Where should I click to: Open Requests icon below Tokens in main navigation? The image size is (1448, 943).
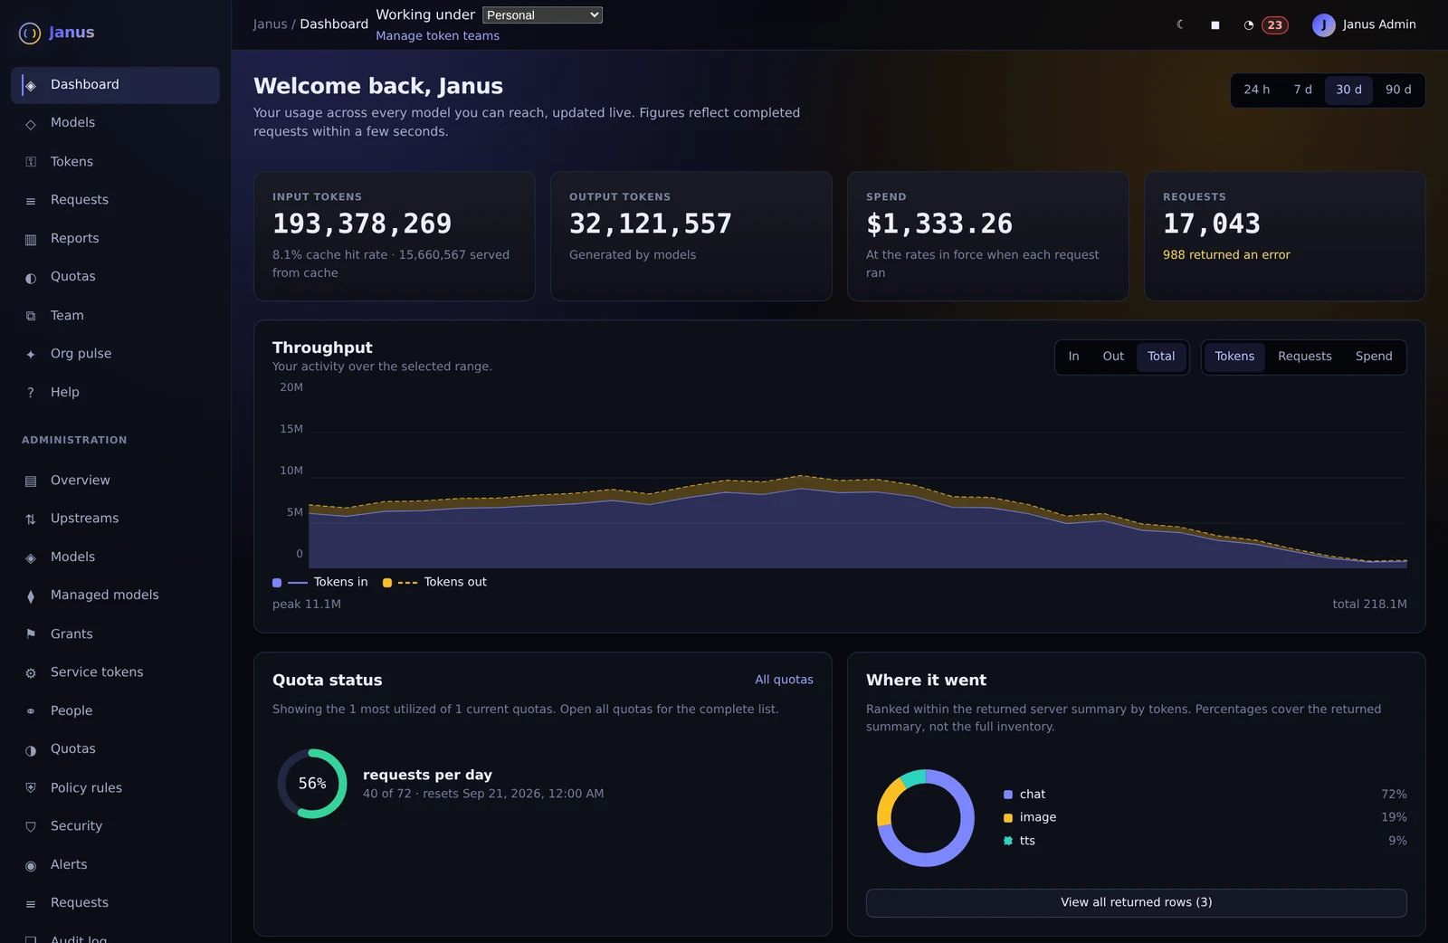(31, 200)
